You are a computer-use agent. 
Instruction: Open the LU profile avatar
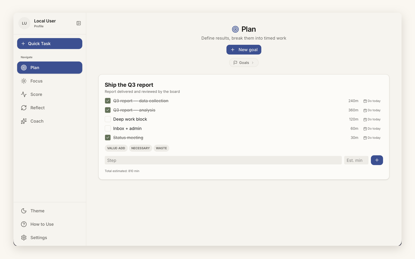[24, 23]
